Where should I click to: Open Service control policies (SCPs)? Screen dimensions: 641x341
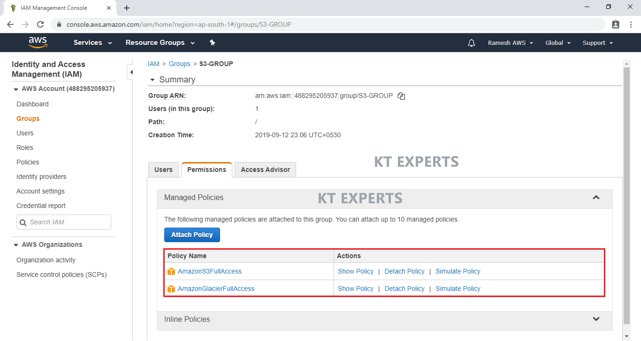[x=61, y=274]
